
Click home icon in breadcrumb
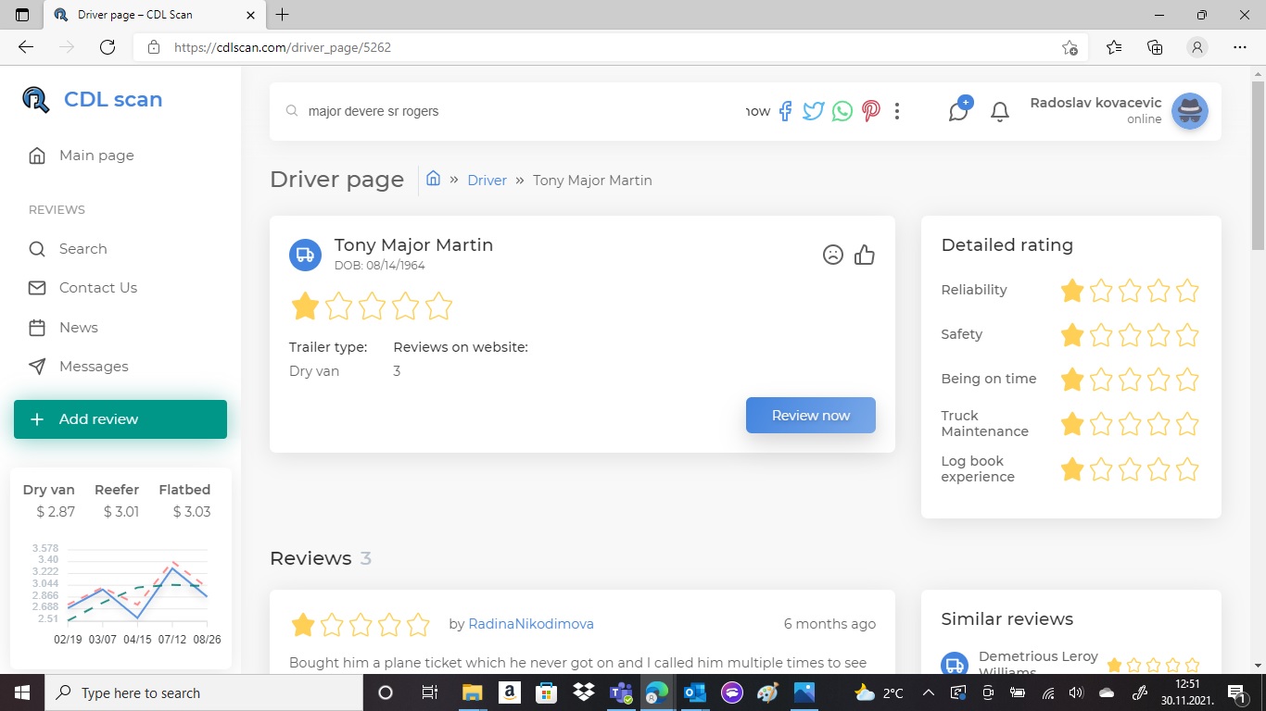[x=433, y=179]
